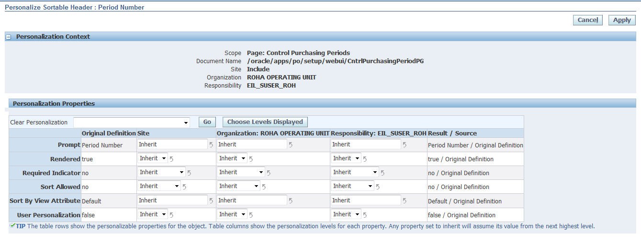
Task: Open Sort Allowed dropdown for Site
Action: pyautogui.click(x=159, y=186)
